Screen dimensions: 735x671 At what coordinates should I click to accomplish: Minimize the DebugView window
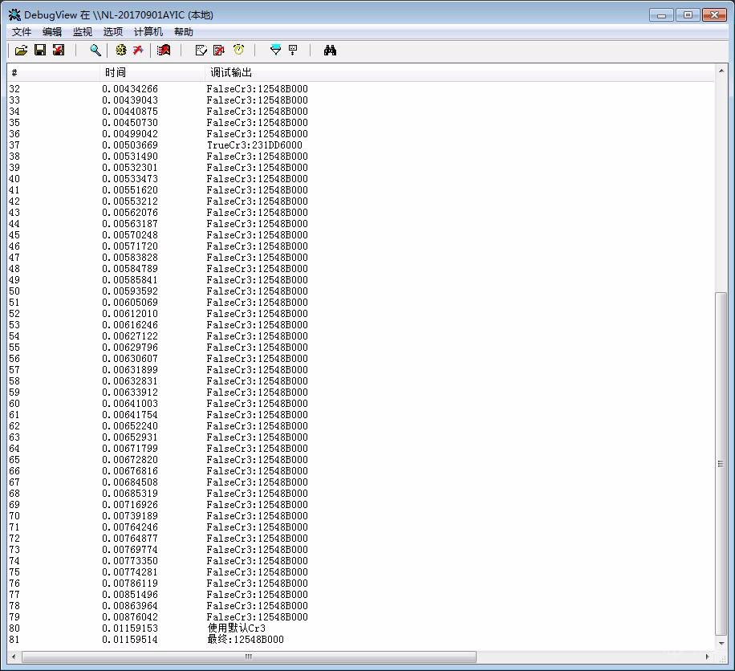661,15
